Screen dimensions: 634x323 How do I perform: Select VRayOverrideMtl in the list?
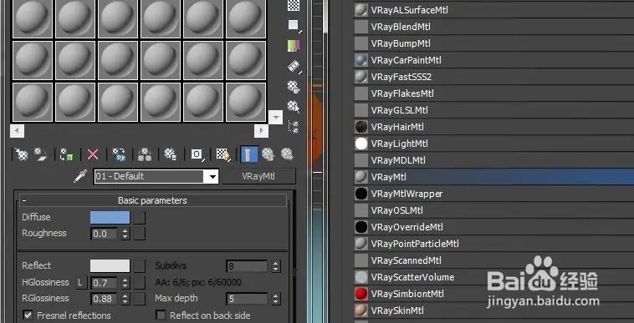[494, 227]
